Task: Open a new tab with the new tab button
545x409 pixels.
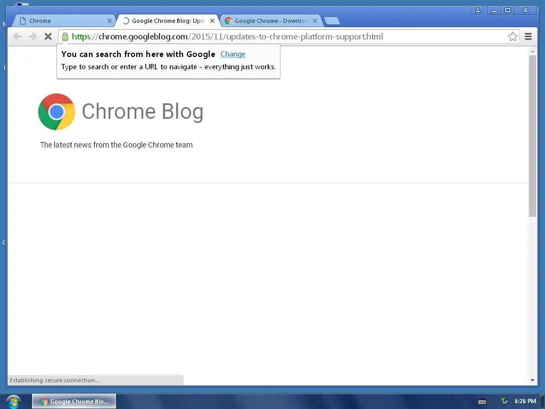Action: pos(332,21)
